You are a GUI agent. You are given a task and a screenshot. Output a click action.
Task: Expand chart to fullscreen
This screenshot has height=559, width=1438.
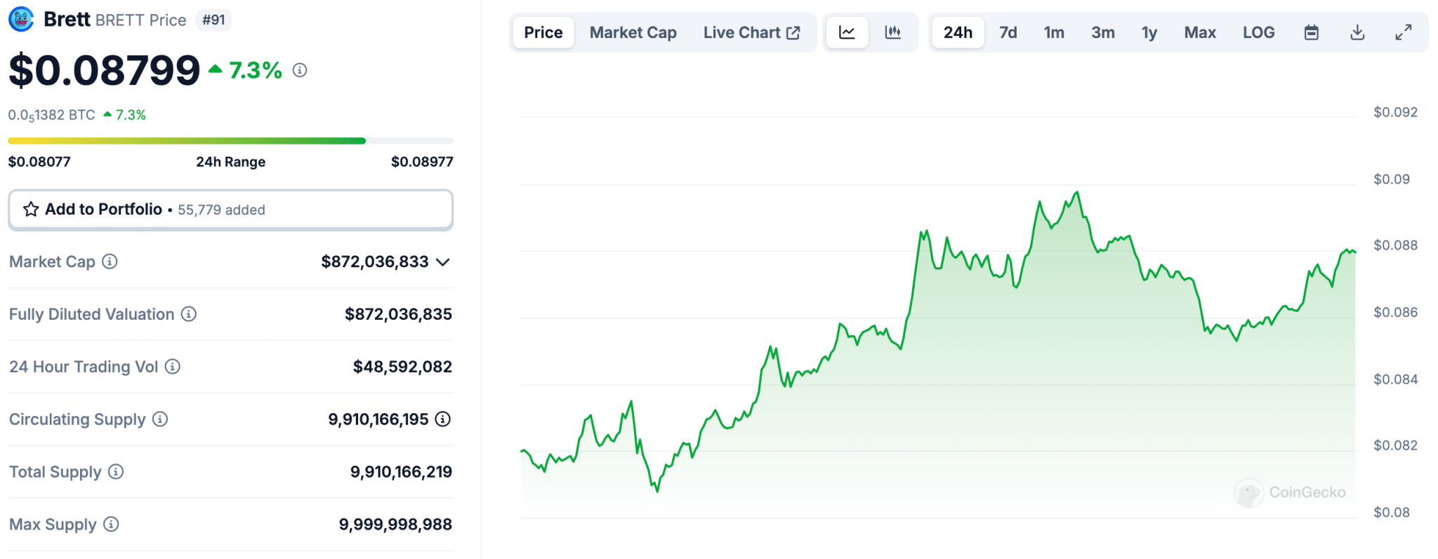1403,32
